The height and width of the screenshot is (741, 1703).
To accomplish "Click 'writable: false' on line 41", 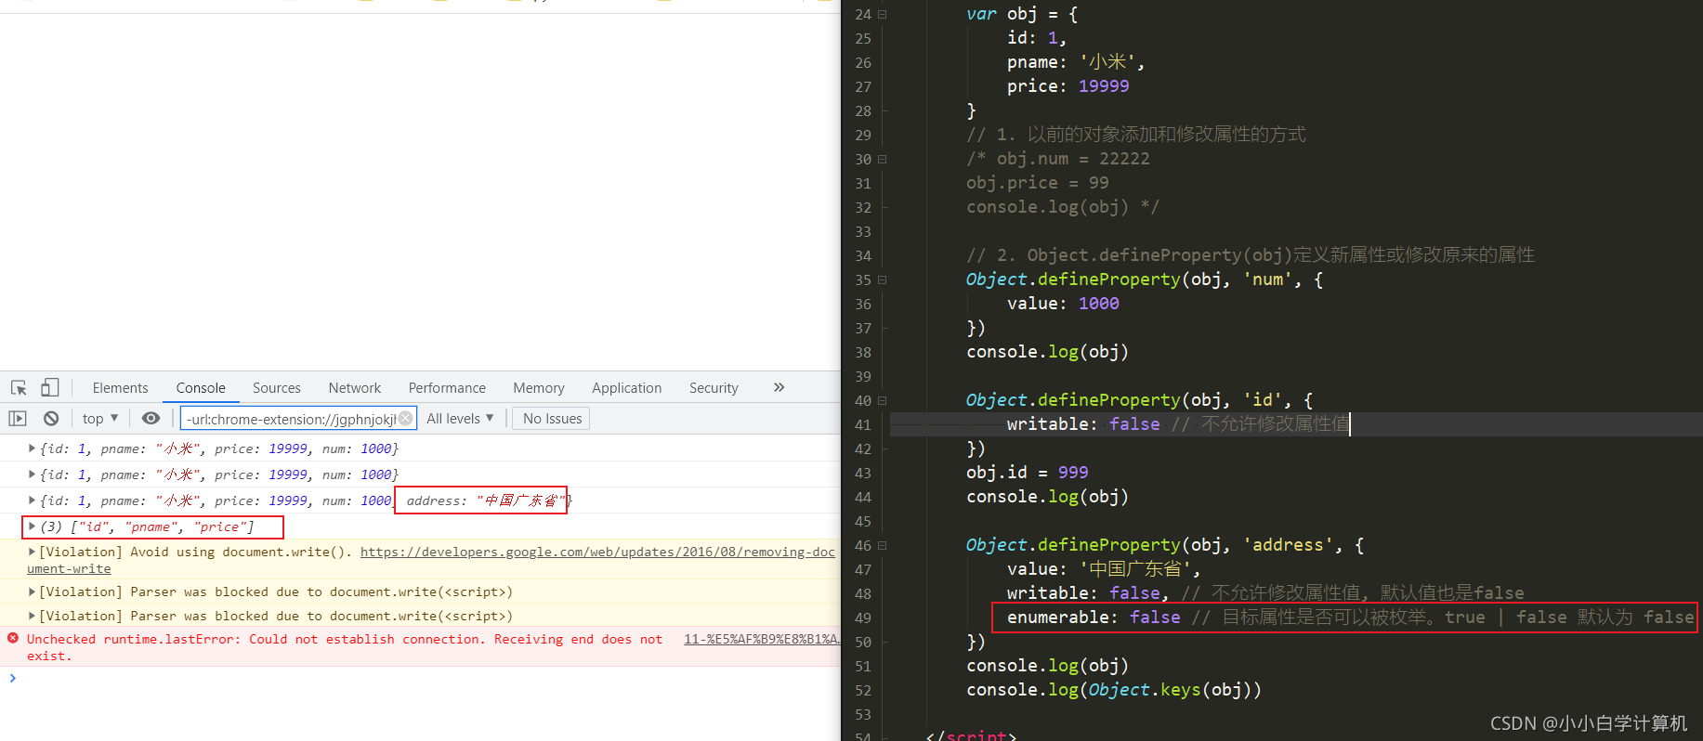I will [1083, 424].
